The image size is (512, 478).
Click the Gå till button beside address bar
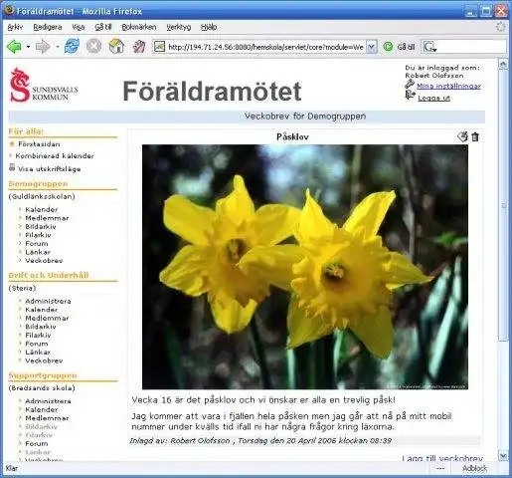(406, 47)
